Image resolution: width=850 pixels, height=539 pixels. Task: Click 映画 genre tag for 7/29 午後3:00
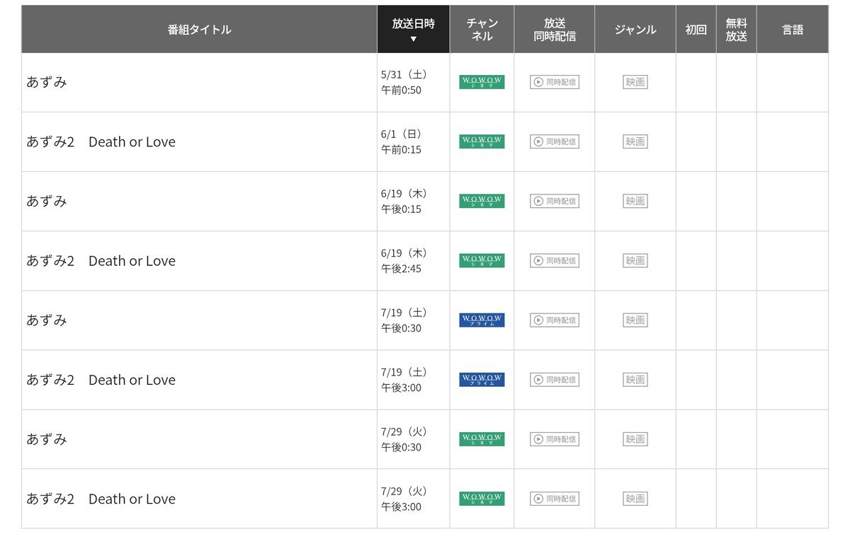[x=635, y=499]
